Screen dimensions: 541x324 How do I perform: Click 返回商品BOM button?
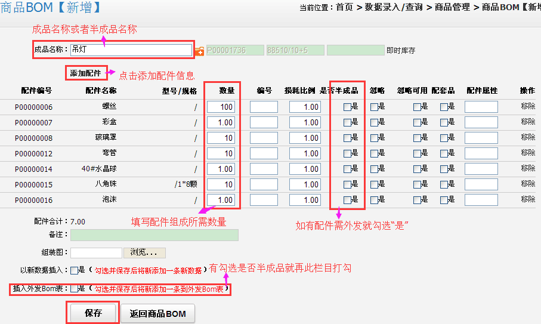158,314
